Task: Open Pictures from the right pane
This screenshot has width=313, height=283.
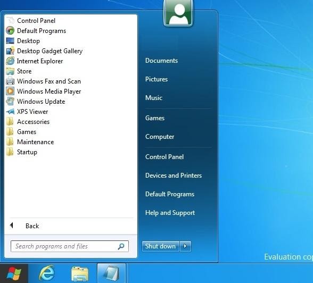Action: point(156,79)
